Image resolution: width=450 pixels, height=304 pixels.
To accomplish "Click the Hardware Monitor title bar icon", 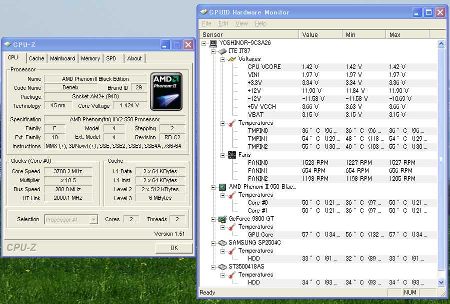I will pos(203,12).
